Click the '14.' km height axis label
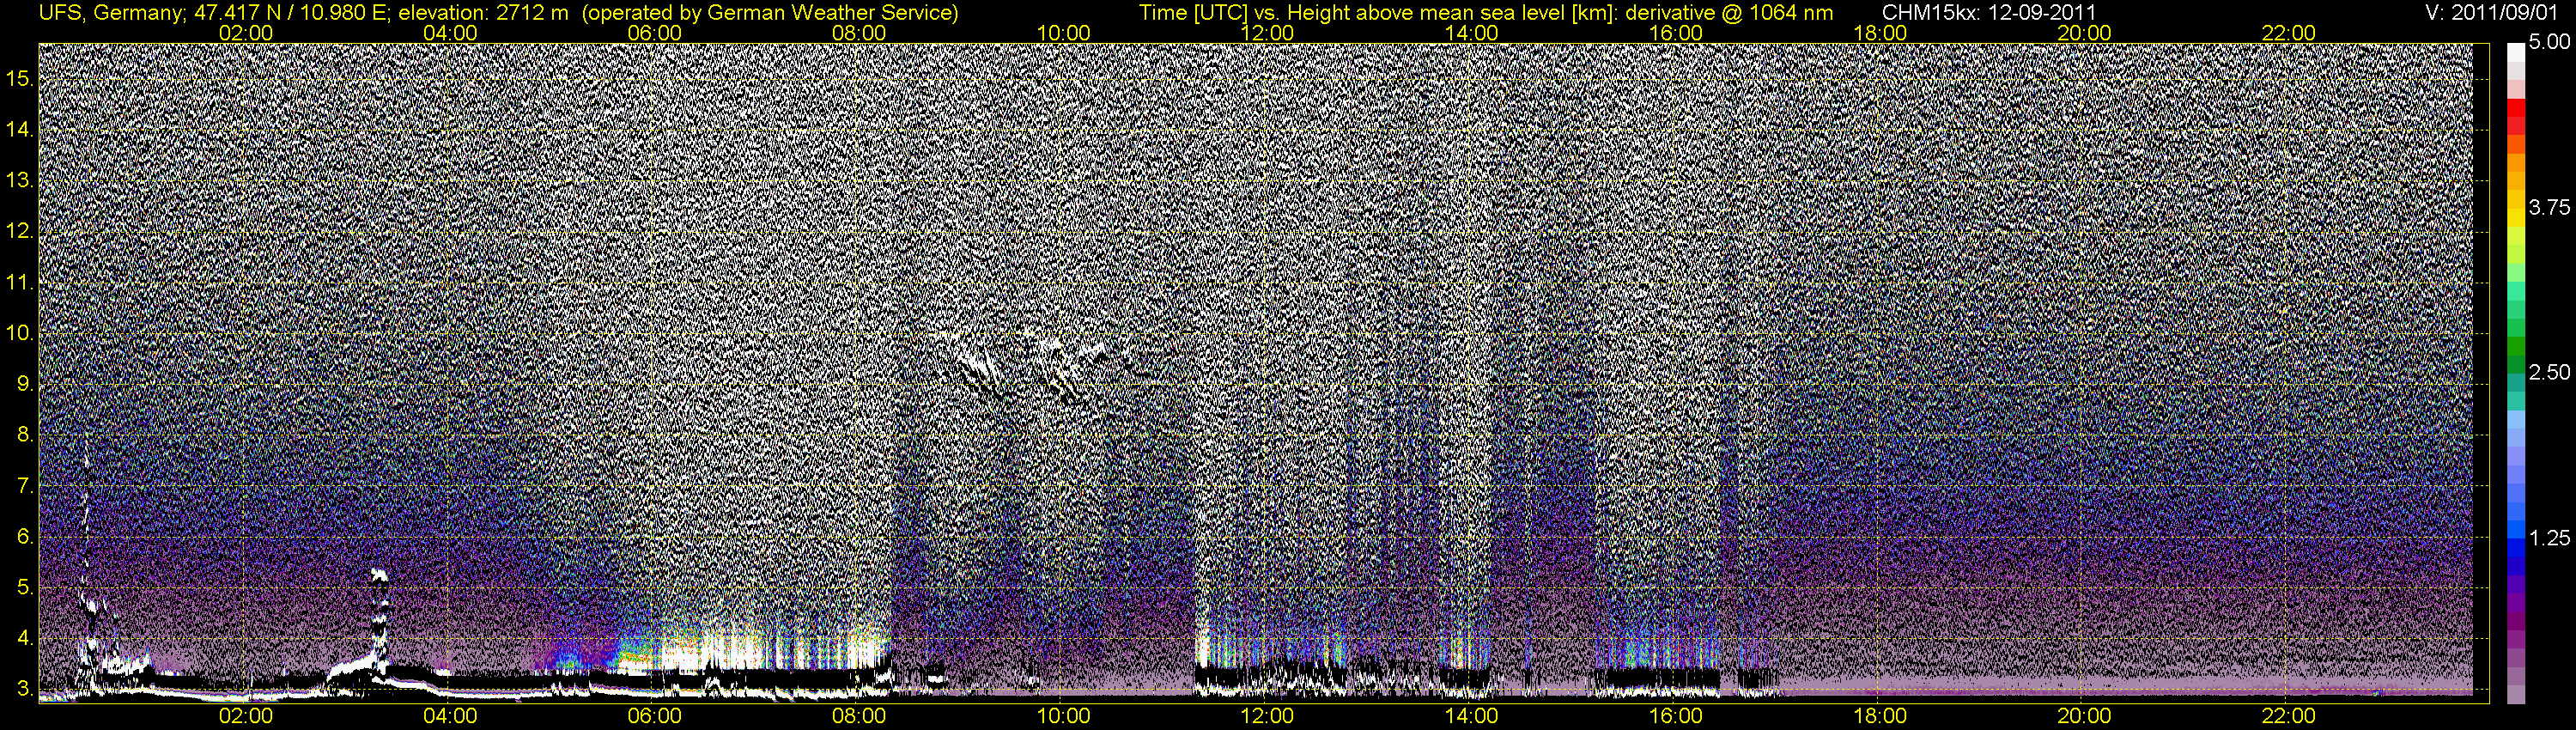The height and width of the screenshot is (730, 2576). pyautogui.click(x=19, y=130)
